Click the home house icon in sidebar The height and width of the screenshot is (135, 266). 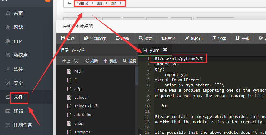[x=8, y=13]
